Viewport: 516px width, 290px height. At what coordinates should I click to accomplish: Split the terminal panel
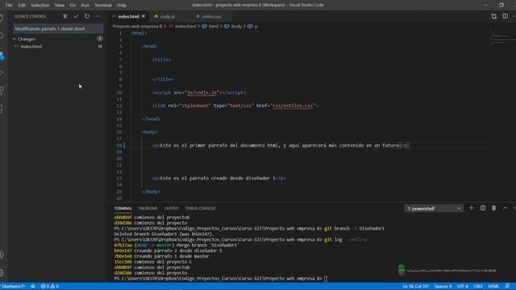tap(483, 208)
